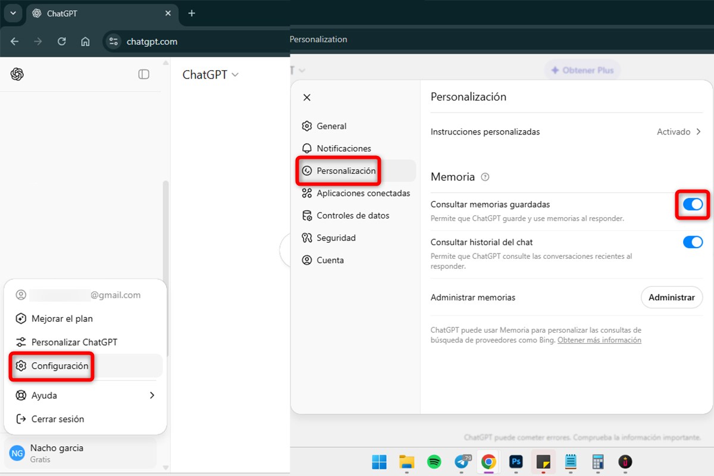Screen dimensions: 714x476
Task: Click the Obtener Plus button
Action: 583,70
